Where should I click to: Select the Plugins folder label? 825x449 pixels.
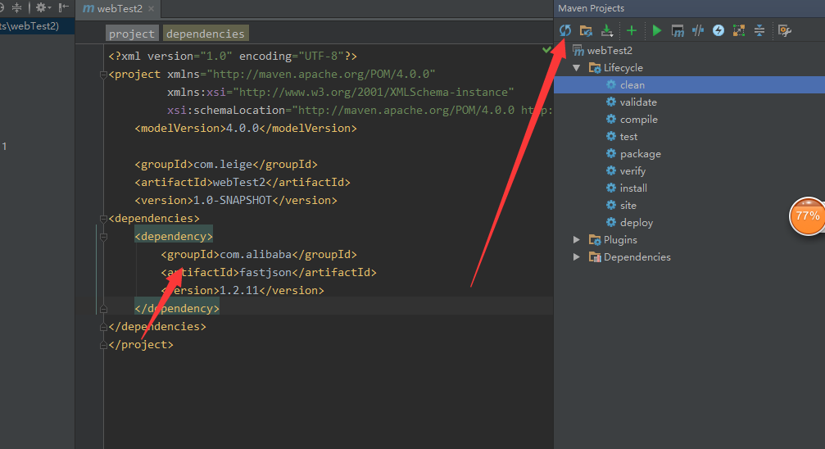click(620, 240)
